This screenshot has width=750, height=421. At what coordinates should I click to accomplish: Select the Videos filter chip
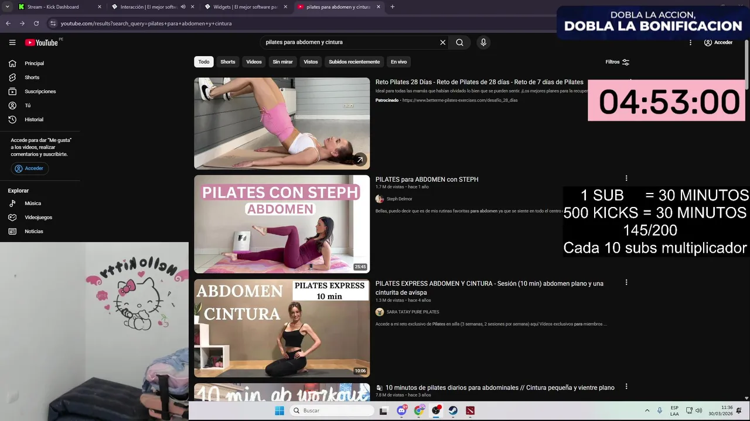coord(254,62)
